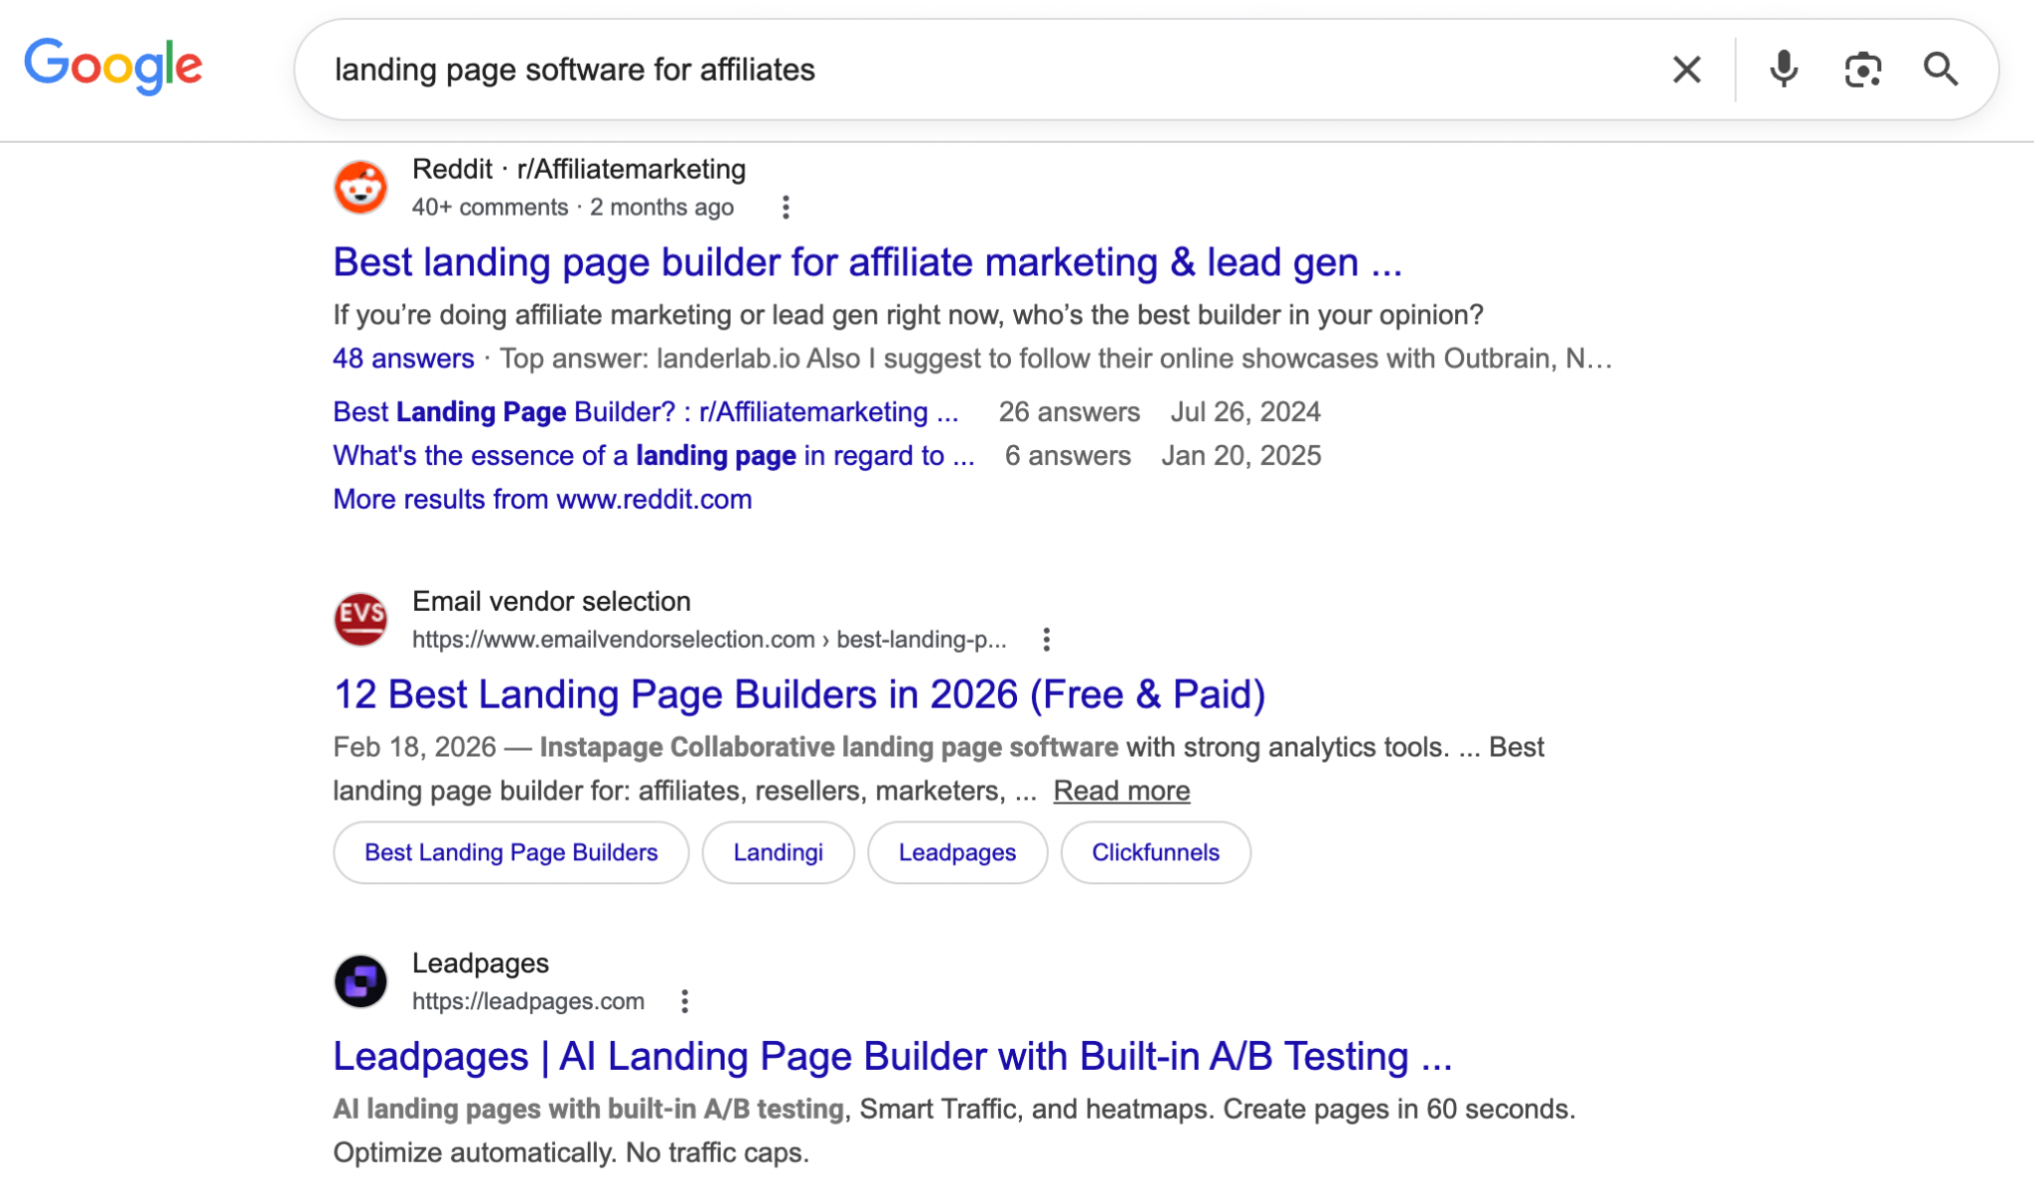Viewport: 2034px width, 1198px height.
Task: Submit search with magnifying glass icon
Action: point(1941,70)
